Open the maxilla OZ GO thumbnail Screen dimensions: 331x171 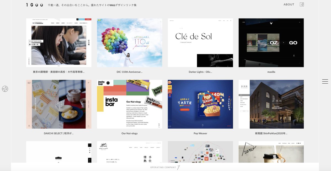pyautogui.click(x=271, y=43)
